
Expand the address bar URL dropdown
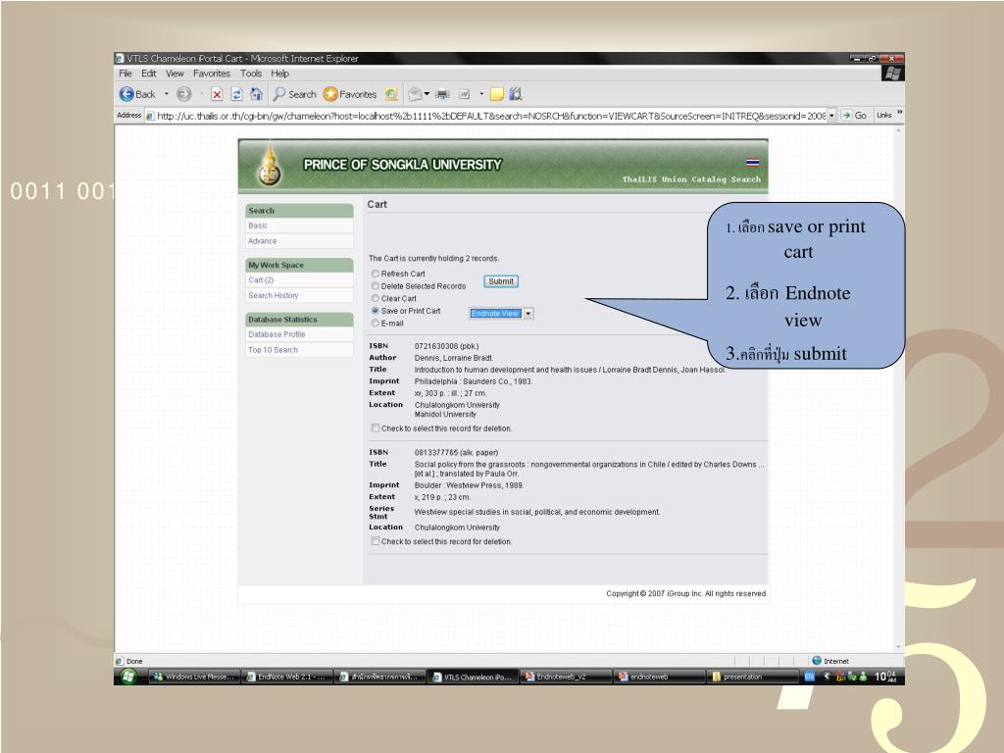[x=831, y=116]
